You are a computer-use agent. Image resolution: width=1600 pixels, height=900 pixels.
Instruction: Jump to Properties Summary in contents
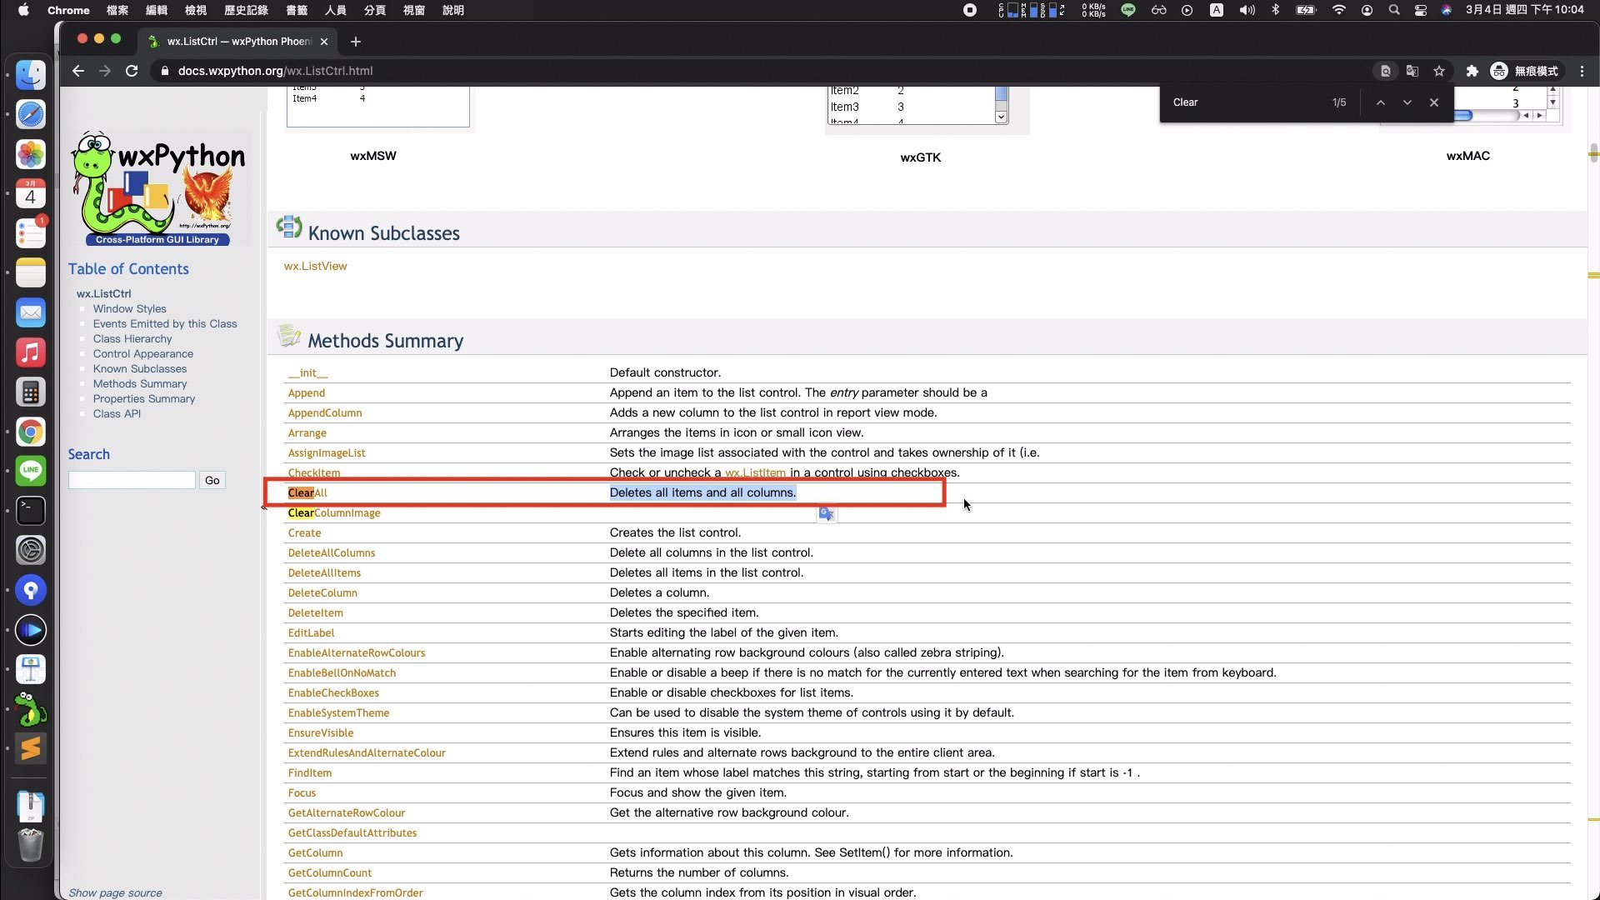(144, 398)
